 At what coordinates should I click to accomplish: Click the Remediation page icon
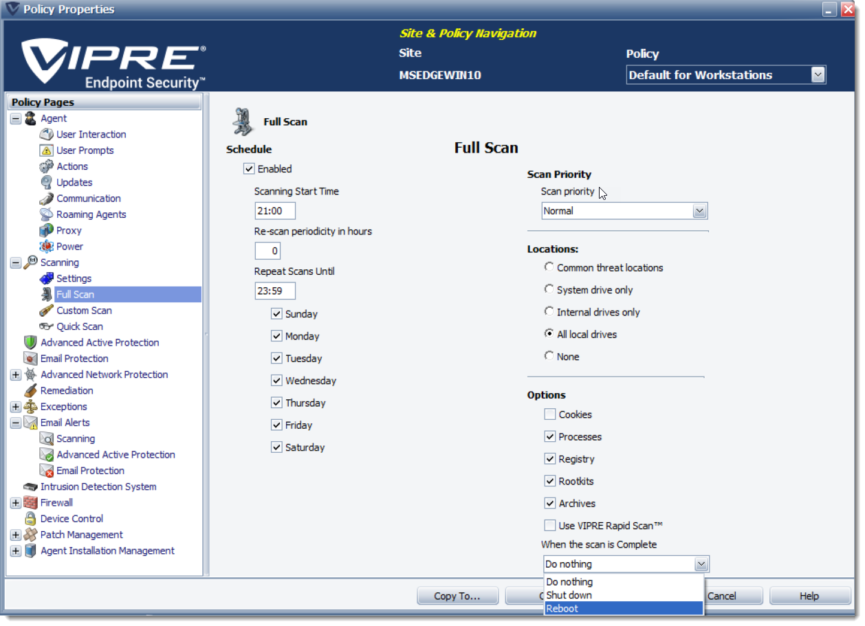(x=30, y=390)
